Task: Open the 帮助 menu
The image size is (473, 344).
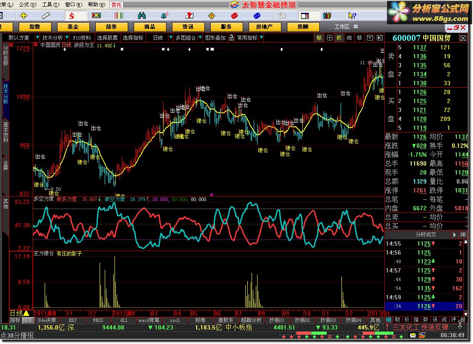Action: coord(96,5)
